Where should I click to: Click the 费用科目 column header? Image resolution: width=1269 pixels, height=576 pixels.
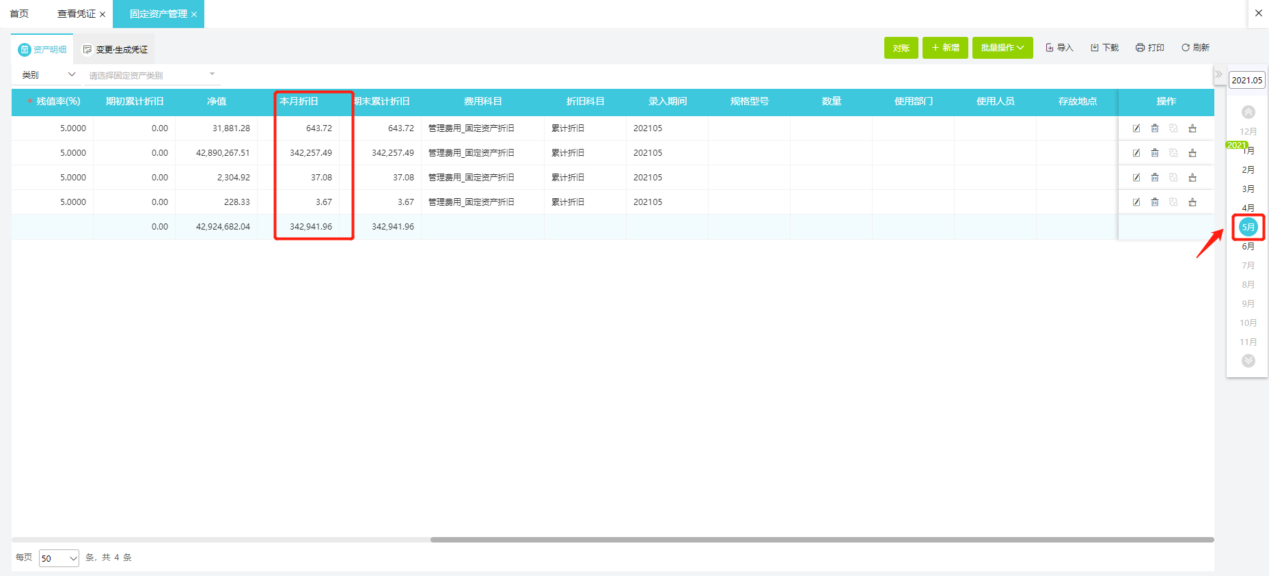[x=483, y=102]
